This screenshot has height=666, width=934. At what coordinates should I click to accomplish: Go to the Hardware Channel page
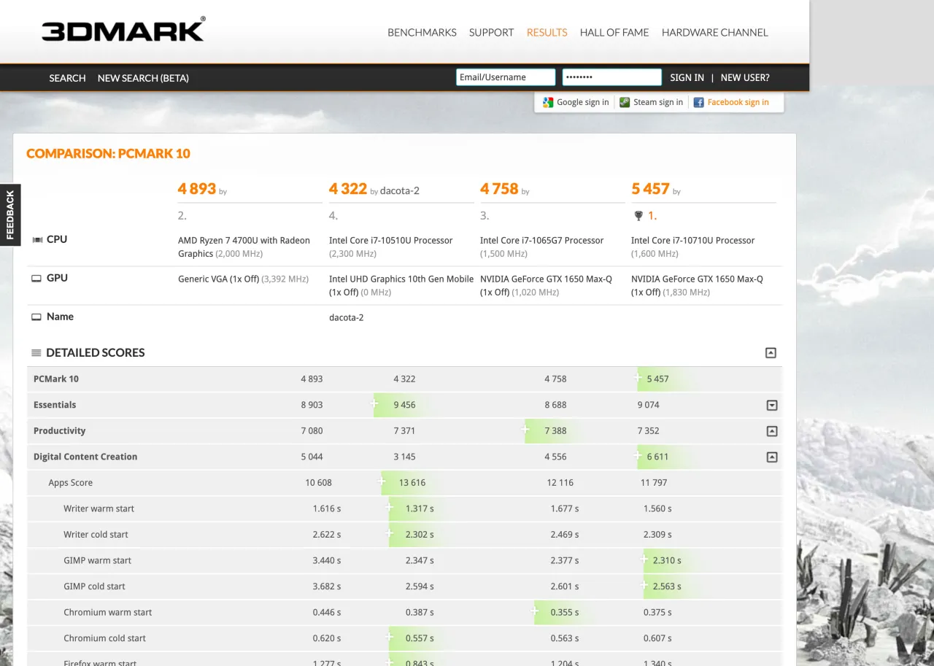click(714, 33)
